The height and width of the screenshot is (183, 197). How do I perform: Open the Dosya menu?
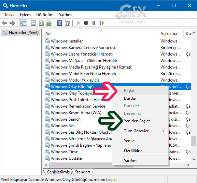pyautogui.click(x=9, y=15)
